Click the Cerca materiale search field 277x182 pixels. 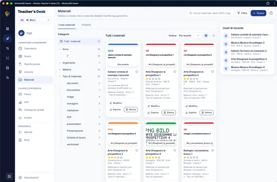(210, 13)
